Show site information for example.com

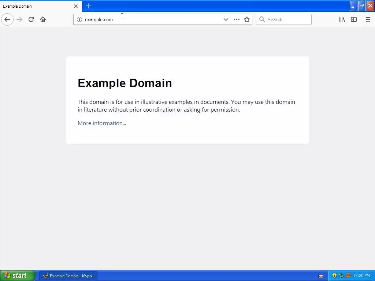click(x=79, y=19)
